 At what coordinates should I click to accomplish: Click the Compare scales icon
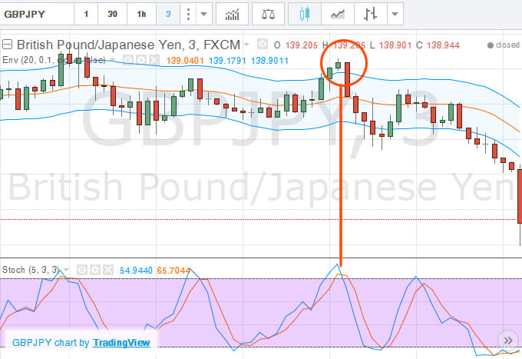[268, 14]
